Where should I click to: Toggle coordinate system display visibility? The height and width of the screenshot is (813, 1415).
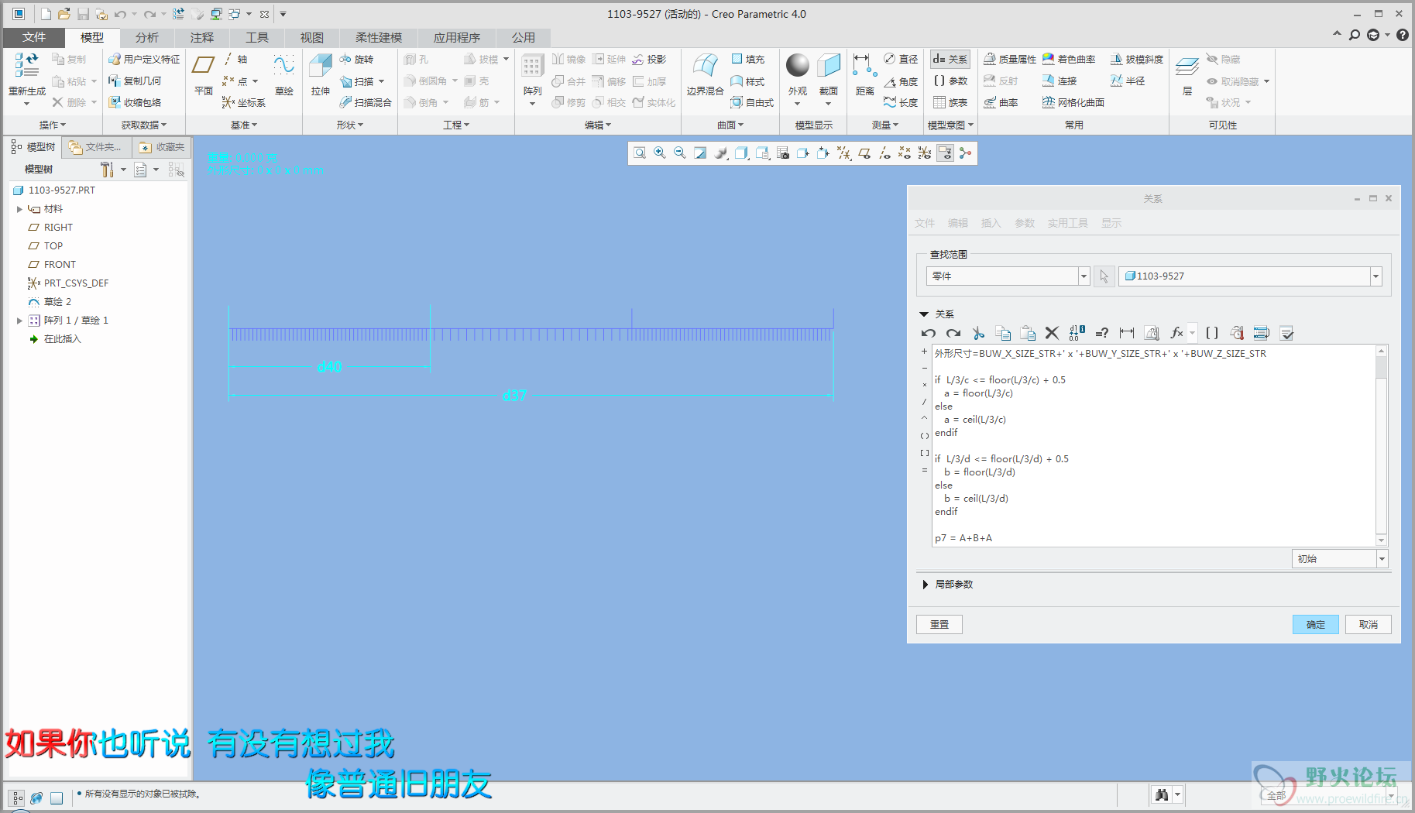[925, 153]
